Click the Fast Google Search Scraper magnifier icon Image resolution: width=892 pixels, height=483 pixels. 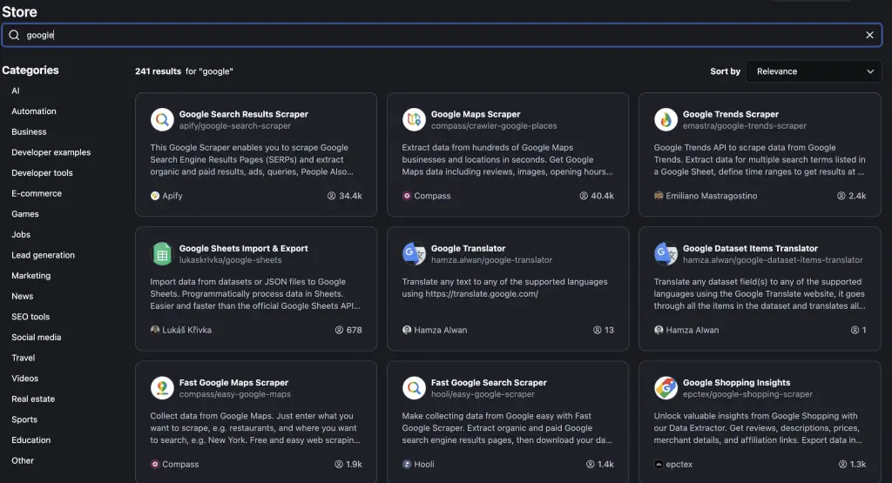pyautogui.click(x=414, y=387)
